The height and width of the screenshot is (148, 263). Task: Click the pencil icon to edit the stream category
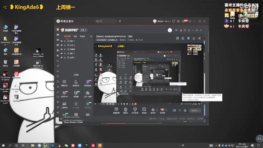tap(116, 40)
